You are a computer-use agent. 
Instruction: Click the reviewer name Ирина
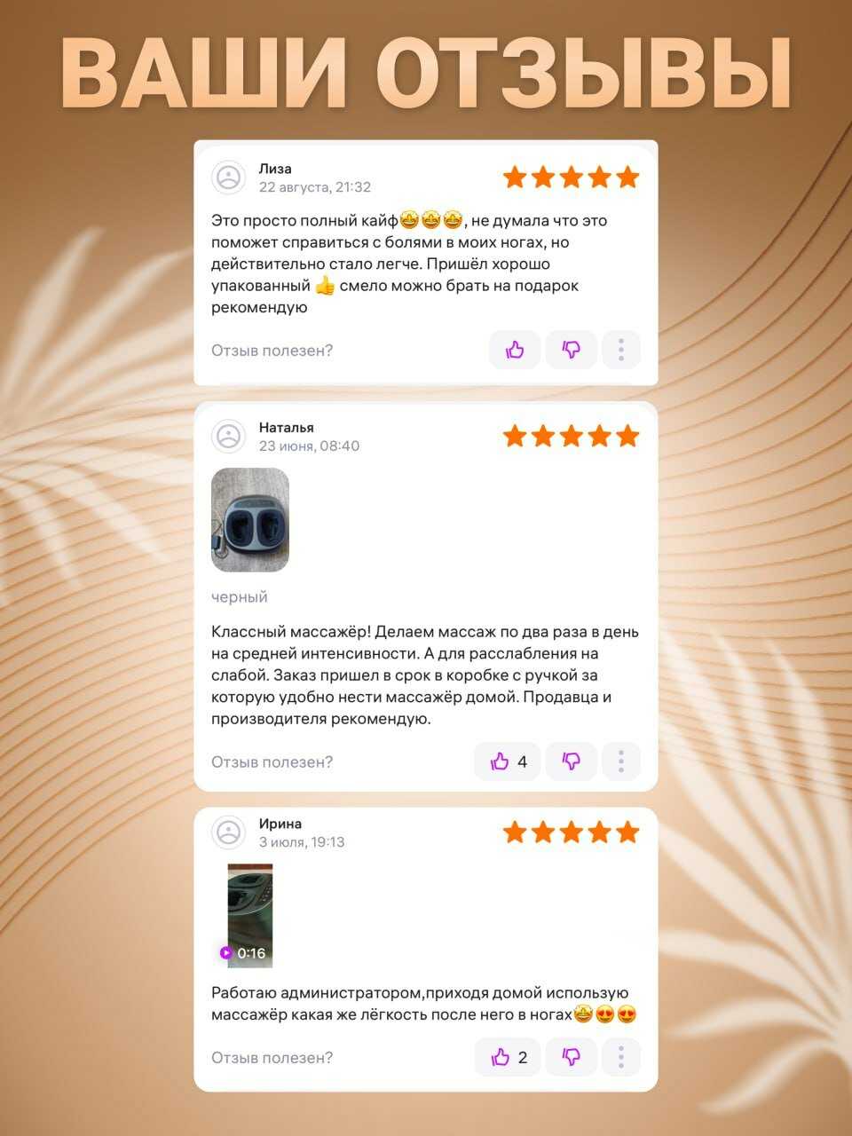click(280, 824)
